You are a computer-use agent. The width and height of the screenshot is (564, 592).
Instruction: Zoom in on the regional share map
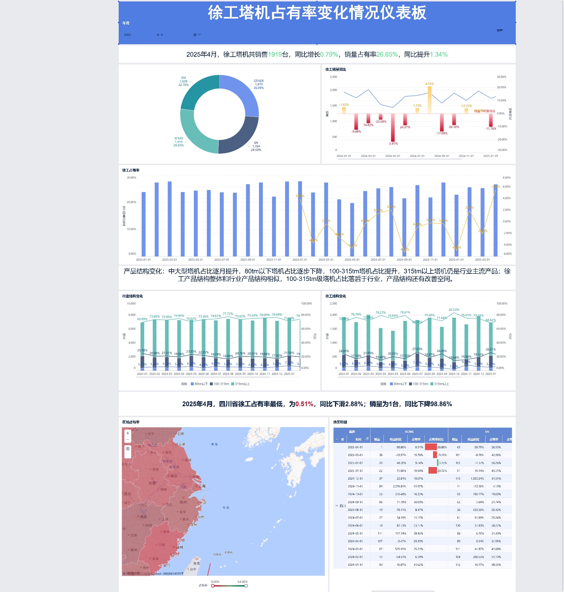[128, 433]
